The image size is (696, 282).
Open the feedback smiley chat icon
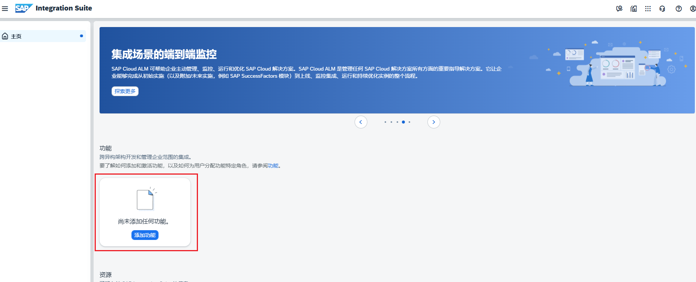[619, 9]
